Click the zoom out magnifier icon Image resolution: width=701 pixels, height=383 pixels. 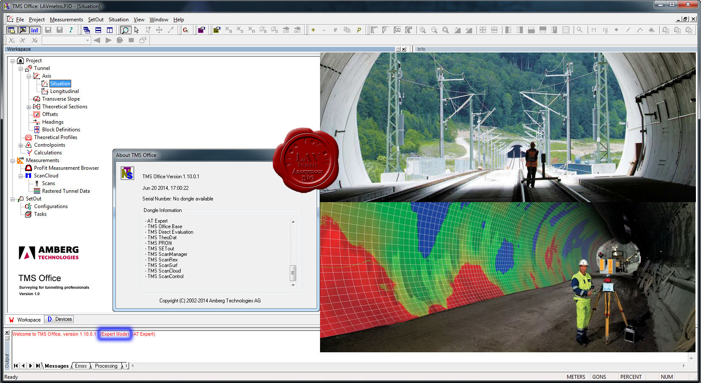point(434,30)
